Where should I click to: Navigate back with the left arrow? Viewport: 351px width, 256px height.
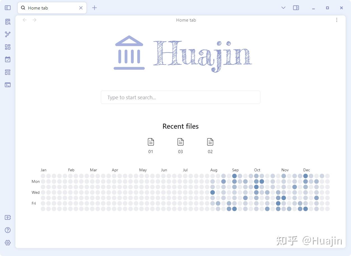pos(25,20)
